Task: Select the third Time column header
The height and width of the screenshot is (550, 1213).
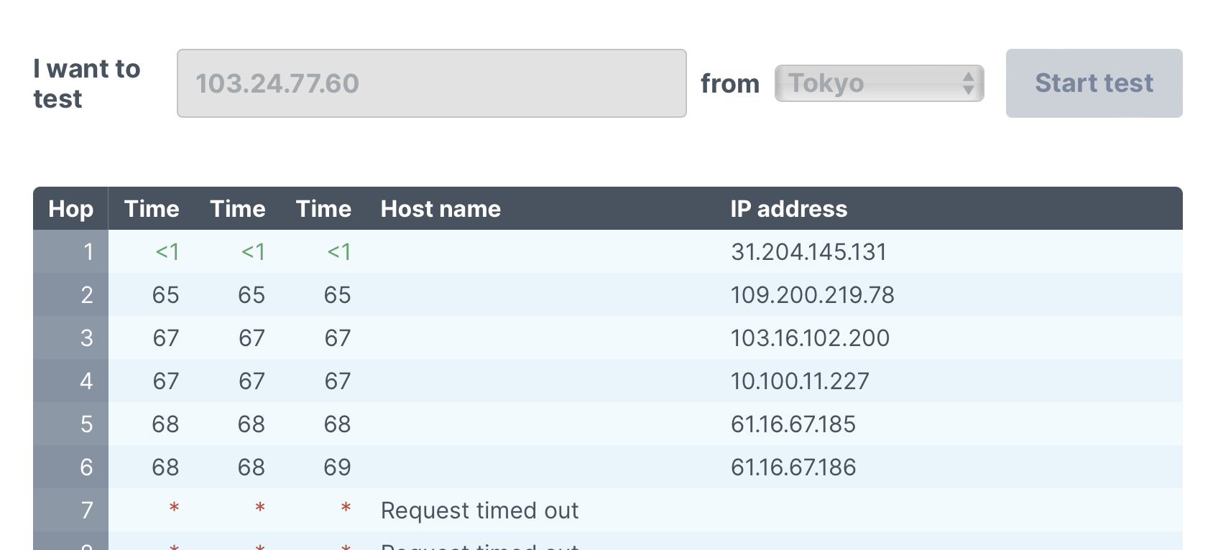Action: 323,209
